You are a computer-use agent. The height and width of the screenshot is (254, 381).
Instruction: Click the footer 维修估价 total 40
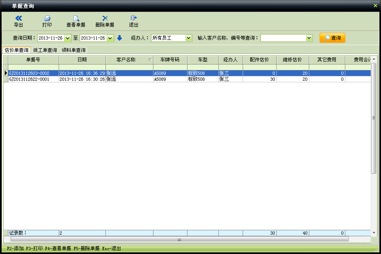293,233
